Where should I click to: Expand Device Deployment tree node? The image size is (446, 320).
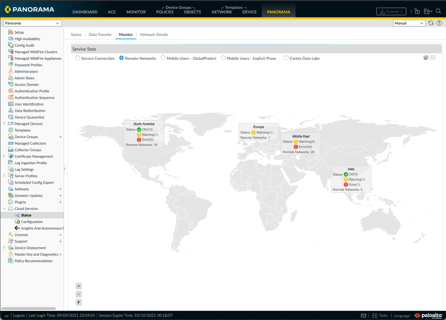[x=4, y=248]
